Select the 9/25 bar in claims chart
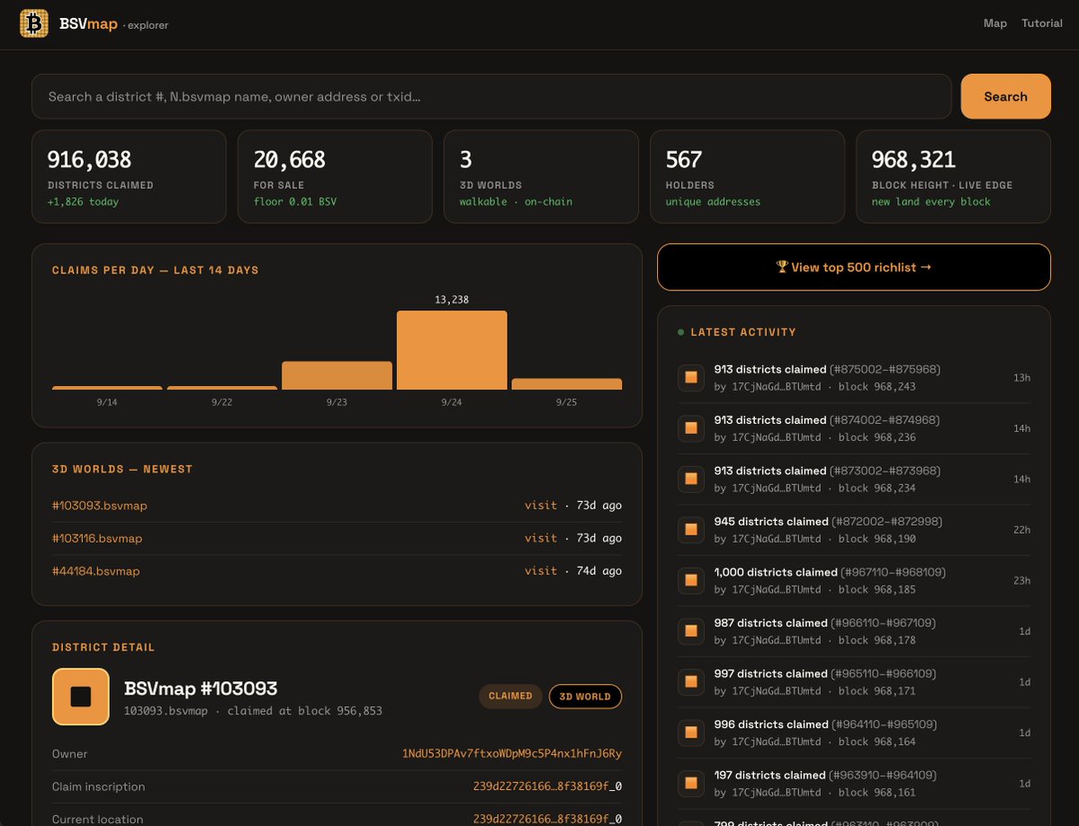The width and height of the screenshot is (1079, 826). pos(566,384)
